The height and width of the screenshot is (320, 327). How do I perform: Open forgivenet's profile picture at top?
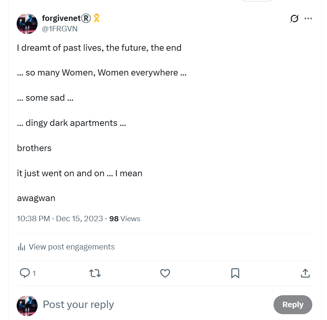[27, 24]
